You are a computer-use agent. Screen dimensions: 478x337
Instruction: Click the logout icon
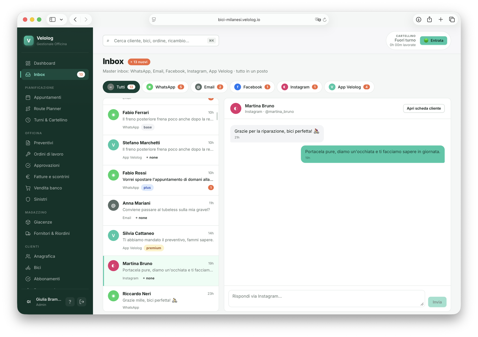(82, 302)
